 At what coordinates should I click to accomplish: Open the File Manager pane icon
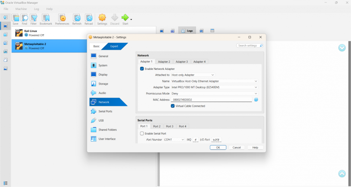pos(212,30)
